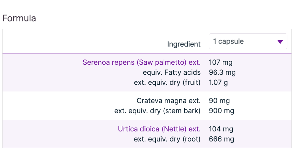
Task: Click the 104 mg nettle amount
Action: pyautogui.click(x=221, y=129)
